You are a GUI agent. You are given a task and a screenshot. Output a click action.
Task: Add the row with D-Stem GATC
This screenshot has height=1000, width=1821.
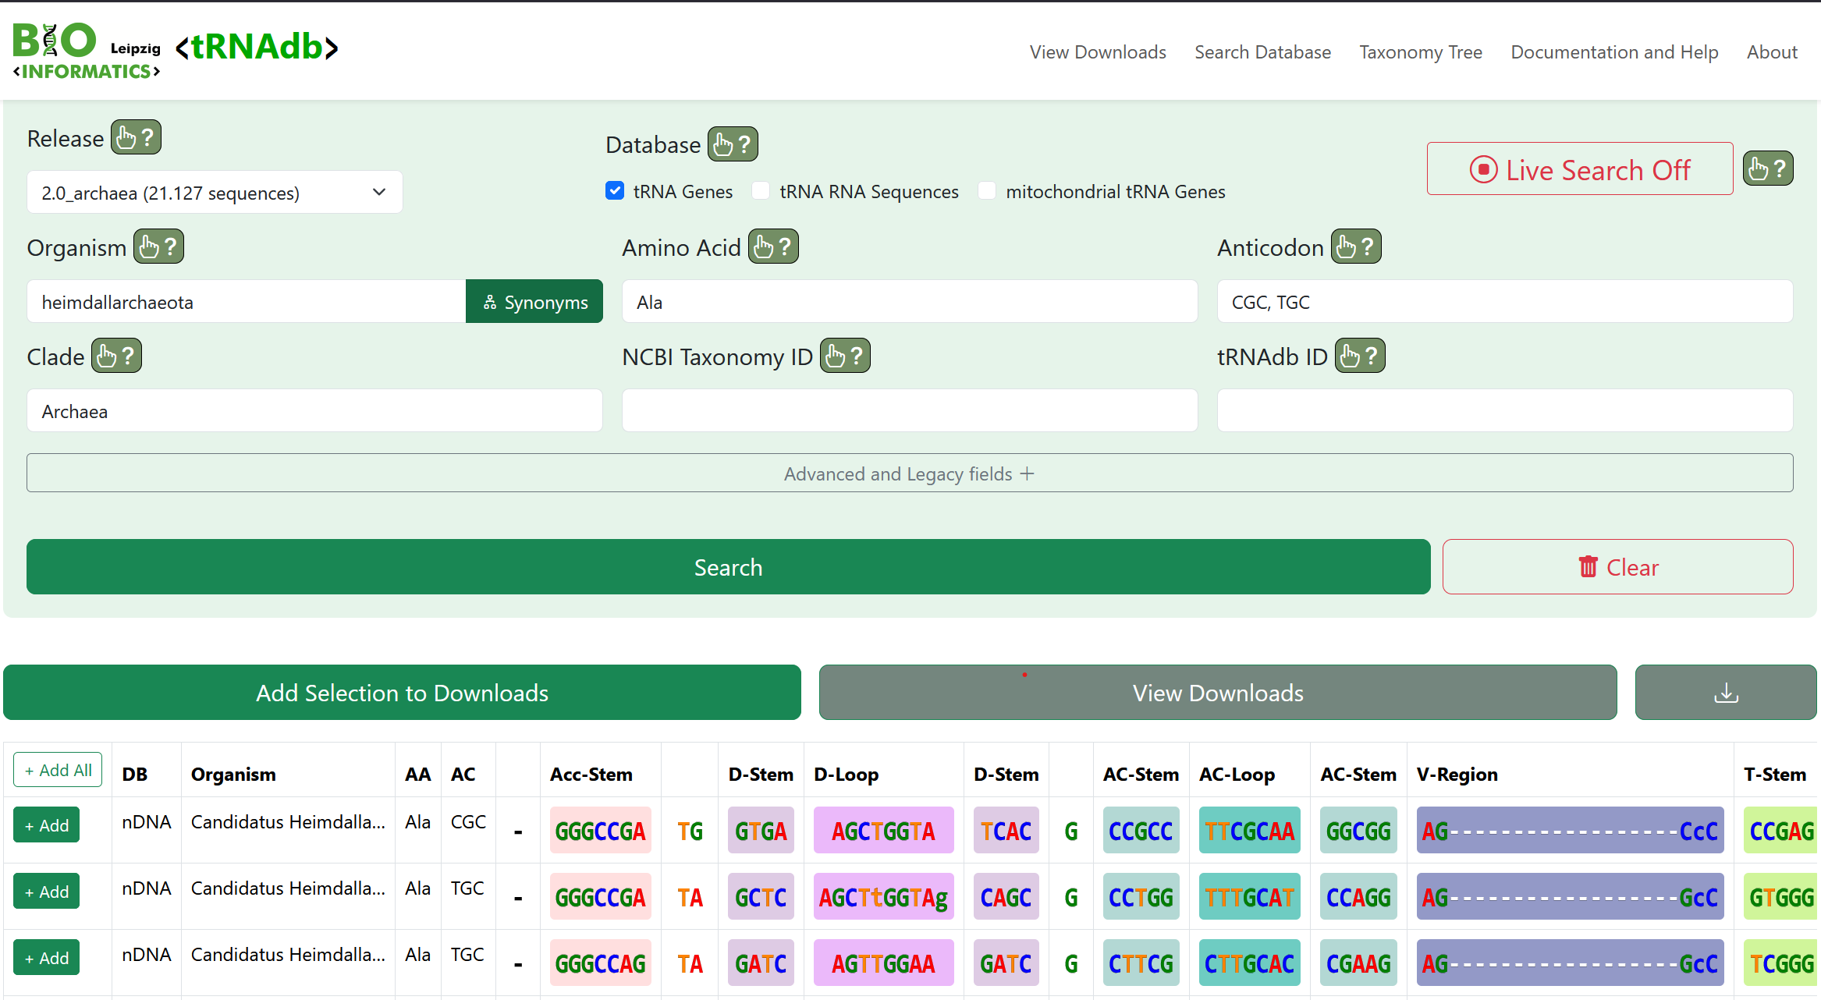[47, 958]
